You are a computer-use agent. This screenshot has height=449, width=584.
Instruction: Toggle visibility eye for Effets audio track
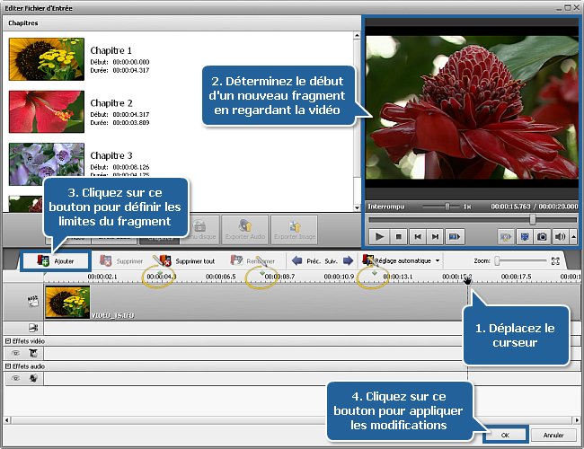tap(14, 379)
